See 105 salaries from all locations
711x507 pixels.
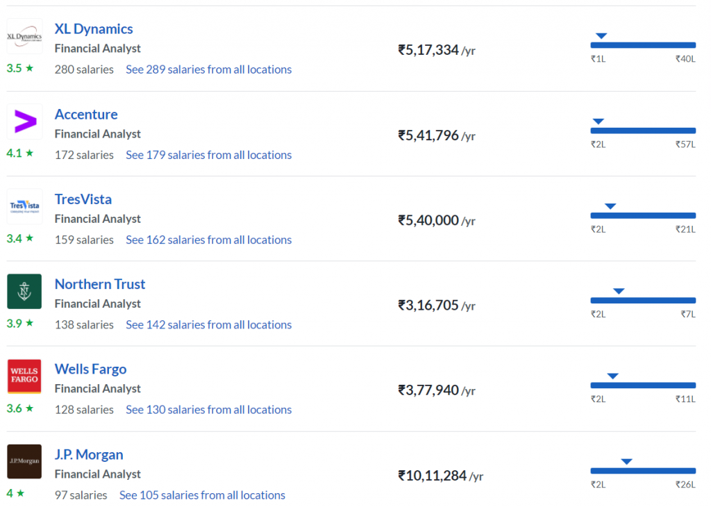tap(202, 494)
